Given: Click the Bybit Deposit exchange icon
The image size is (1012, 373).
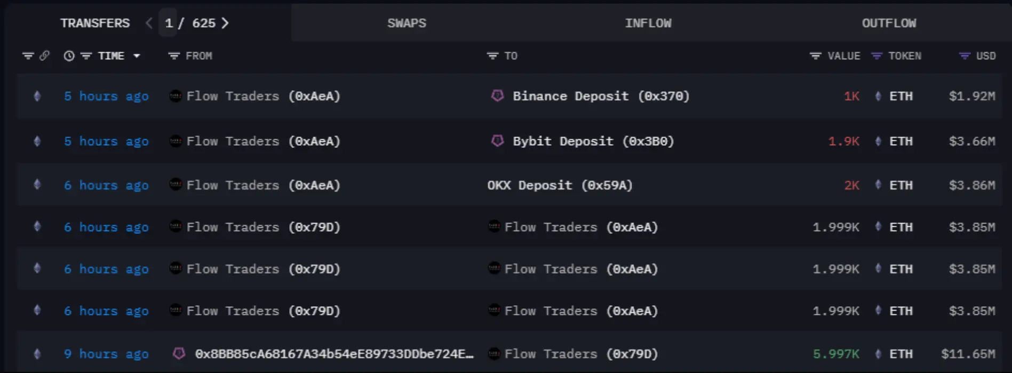Looking at the screenshot, I should point(498,141).
